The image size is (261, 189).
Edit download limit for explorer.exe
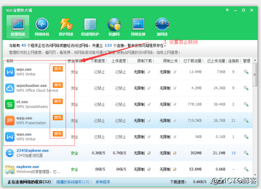(149, 169)
